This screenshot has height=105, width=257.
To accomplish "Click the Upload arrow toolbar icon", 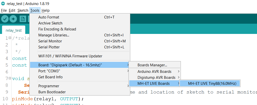I will click(x=13, y=19).
